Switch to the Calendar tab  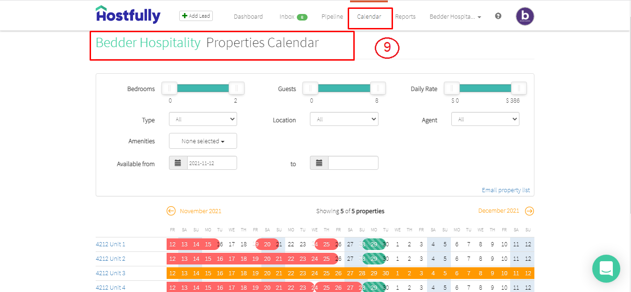[x=369, y=16]
